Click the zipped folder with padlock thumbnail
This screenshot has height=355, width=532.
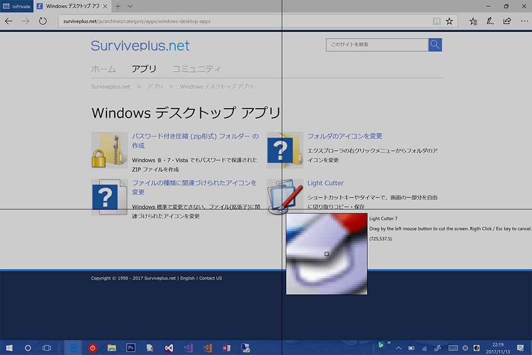pyautogui.click(x=109, y=150)
